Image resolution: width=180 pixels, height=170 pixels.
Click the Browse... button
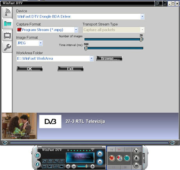click(x=109, y=58)
